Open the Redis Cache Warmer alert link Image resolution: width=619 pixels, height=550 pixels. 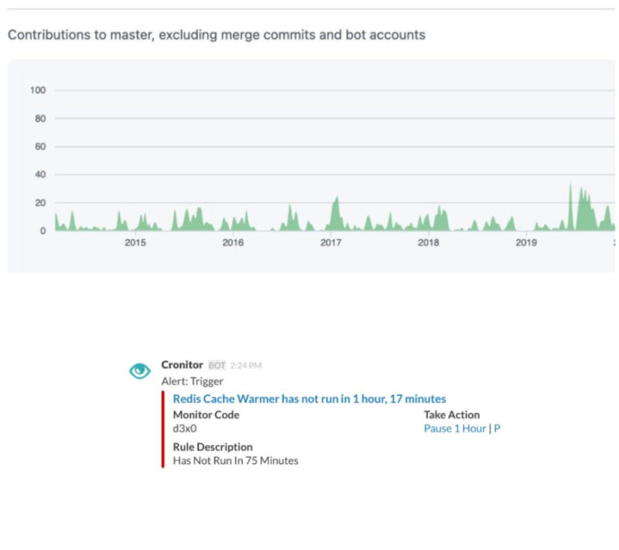click(309, 399)
